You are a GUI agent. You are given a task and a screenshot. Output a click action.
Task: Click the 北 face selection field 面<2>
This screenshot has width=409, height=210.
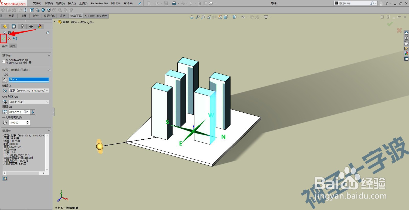(x=29, y=80)
